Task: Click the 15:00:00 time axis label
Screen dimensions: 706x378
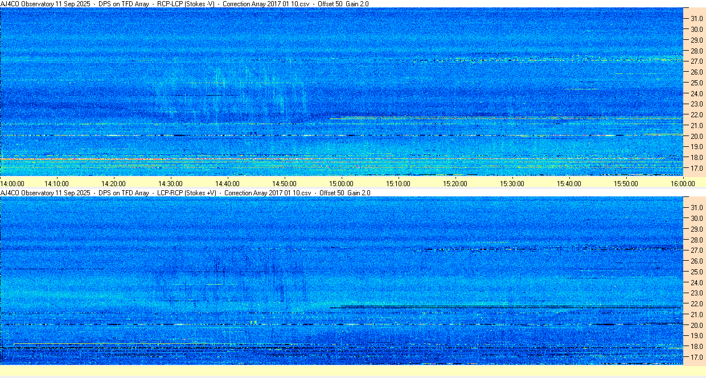Action: (x=342, y=183)
